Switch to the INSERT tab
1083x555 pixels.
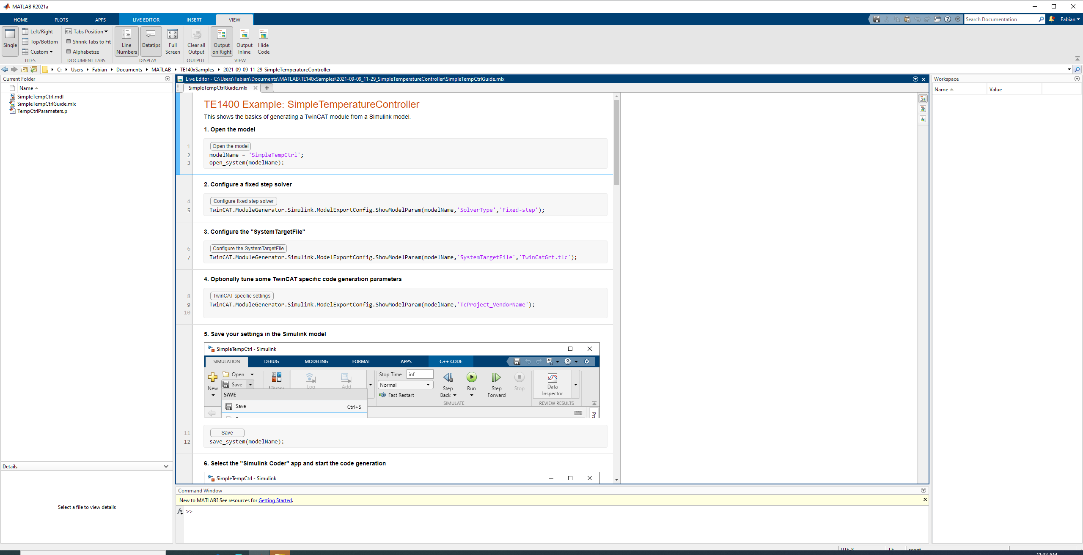tap(194, 20)
